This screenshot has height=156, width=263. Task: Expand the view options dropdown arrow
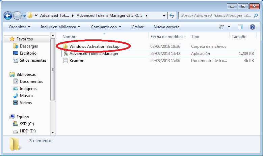click(229, 27)
